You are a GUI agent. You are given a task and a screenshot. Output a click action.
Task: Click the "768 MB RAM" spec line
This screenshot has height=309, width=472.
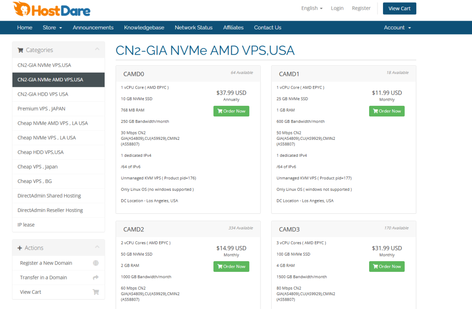(132, 110)
